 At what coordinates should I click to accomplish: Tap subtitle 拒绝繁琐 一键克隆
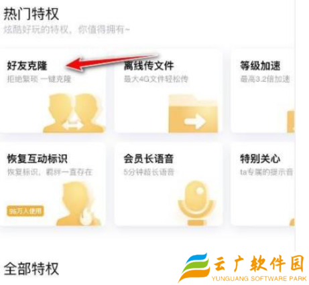[39, 79]
